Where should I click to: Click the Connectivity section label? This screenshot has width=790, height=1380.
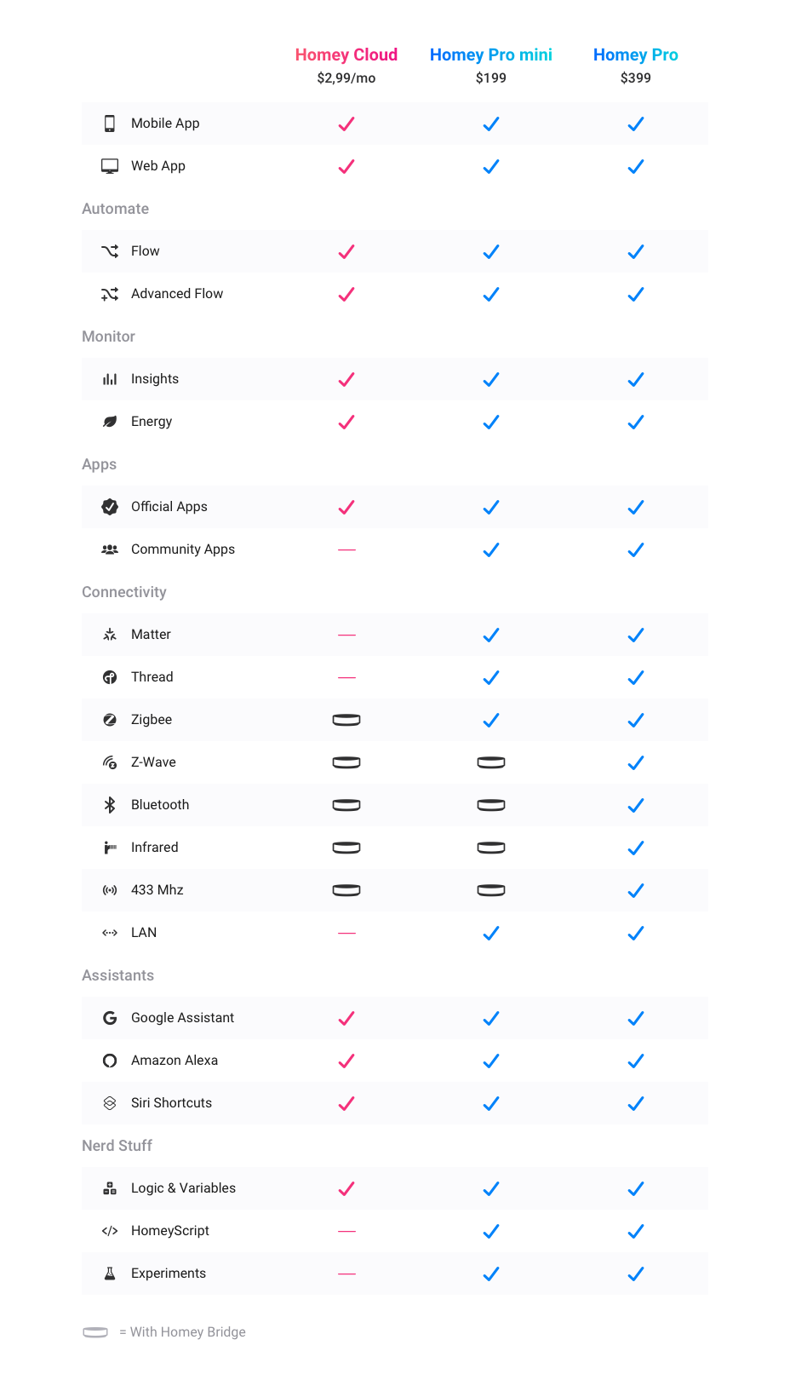(124, 592)
